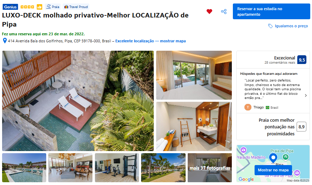Click the thumbs-up icon after the stars
The image size is (312, 185).
tap(40, 7)
